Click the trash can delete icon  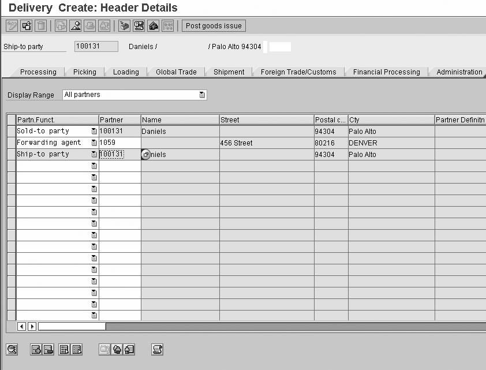[x=40, y=26]
